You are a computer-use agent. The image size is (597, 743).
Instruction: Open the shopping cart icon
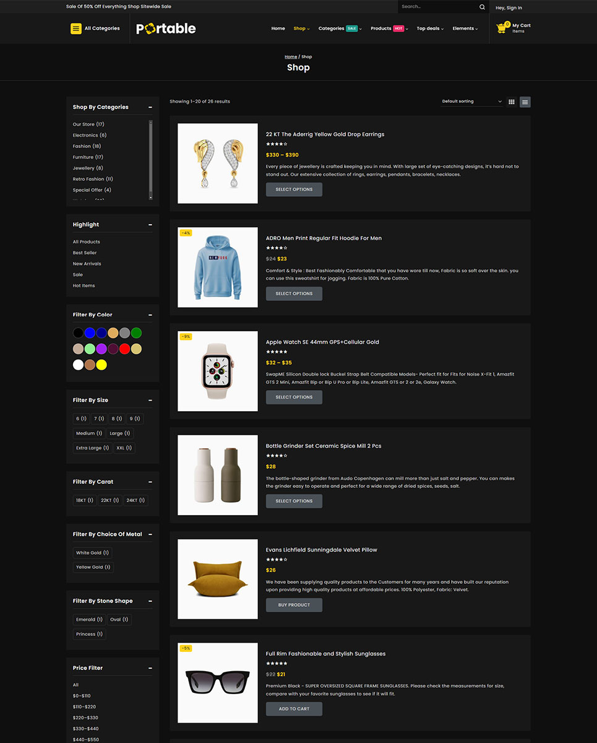tap(502, 28)
